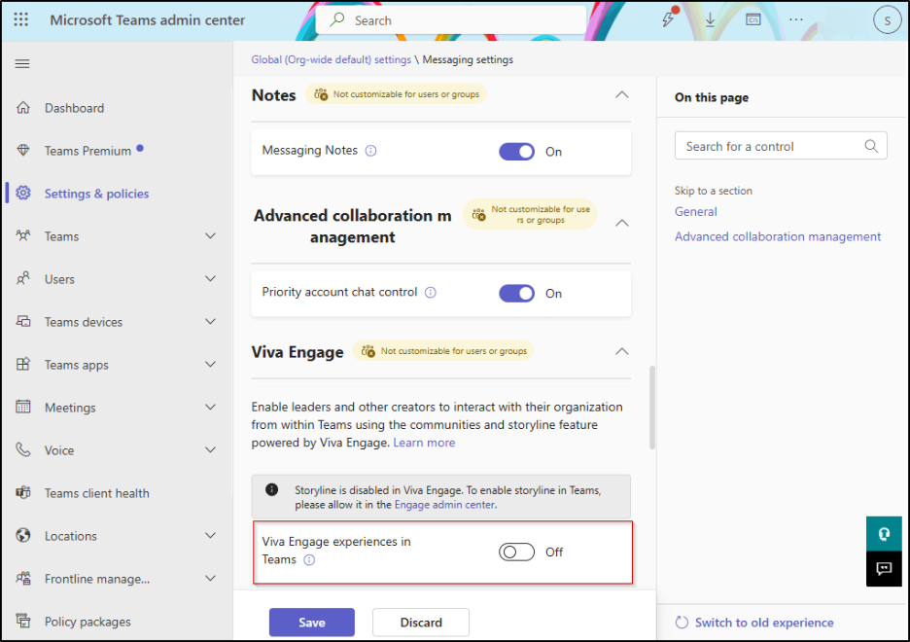
Task: Click the info icon beside Messaging Notes
Action: 370,152
